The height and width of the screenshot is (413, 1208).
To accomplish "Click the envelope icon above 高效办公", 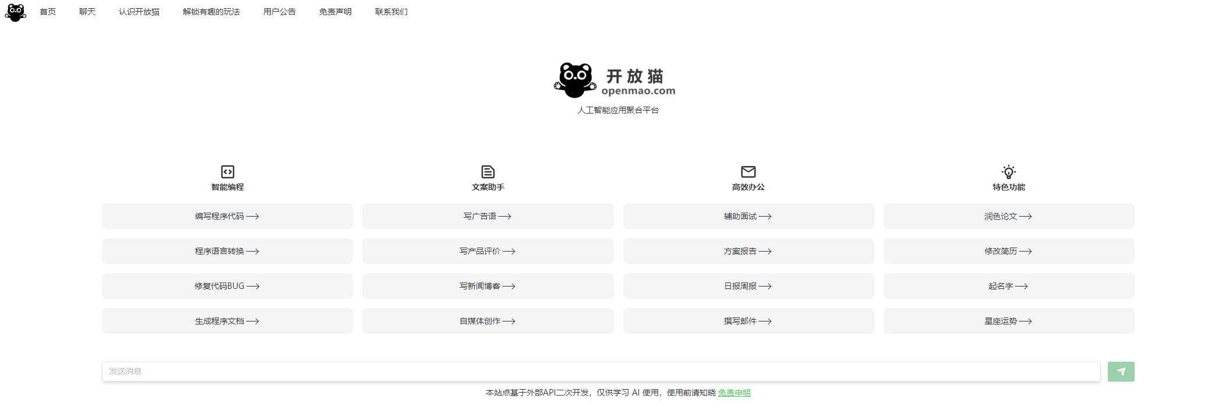I will (x=748, y=171).
